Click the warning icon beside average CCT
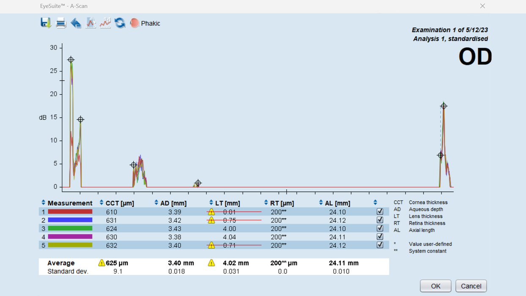Screen dimensions: 526x296 (x=101, y=263)
